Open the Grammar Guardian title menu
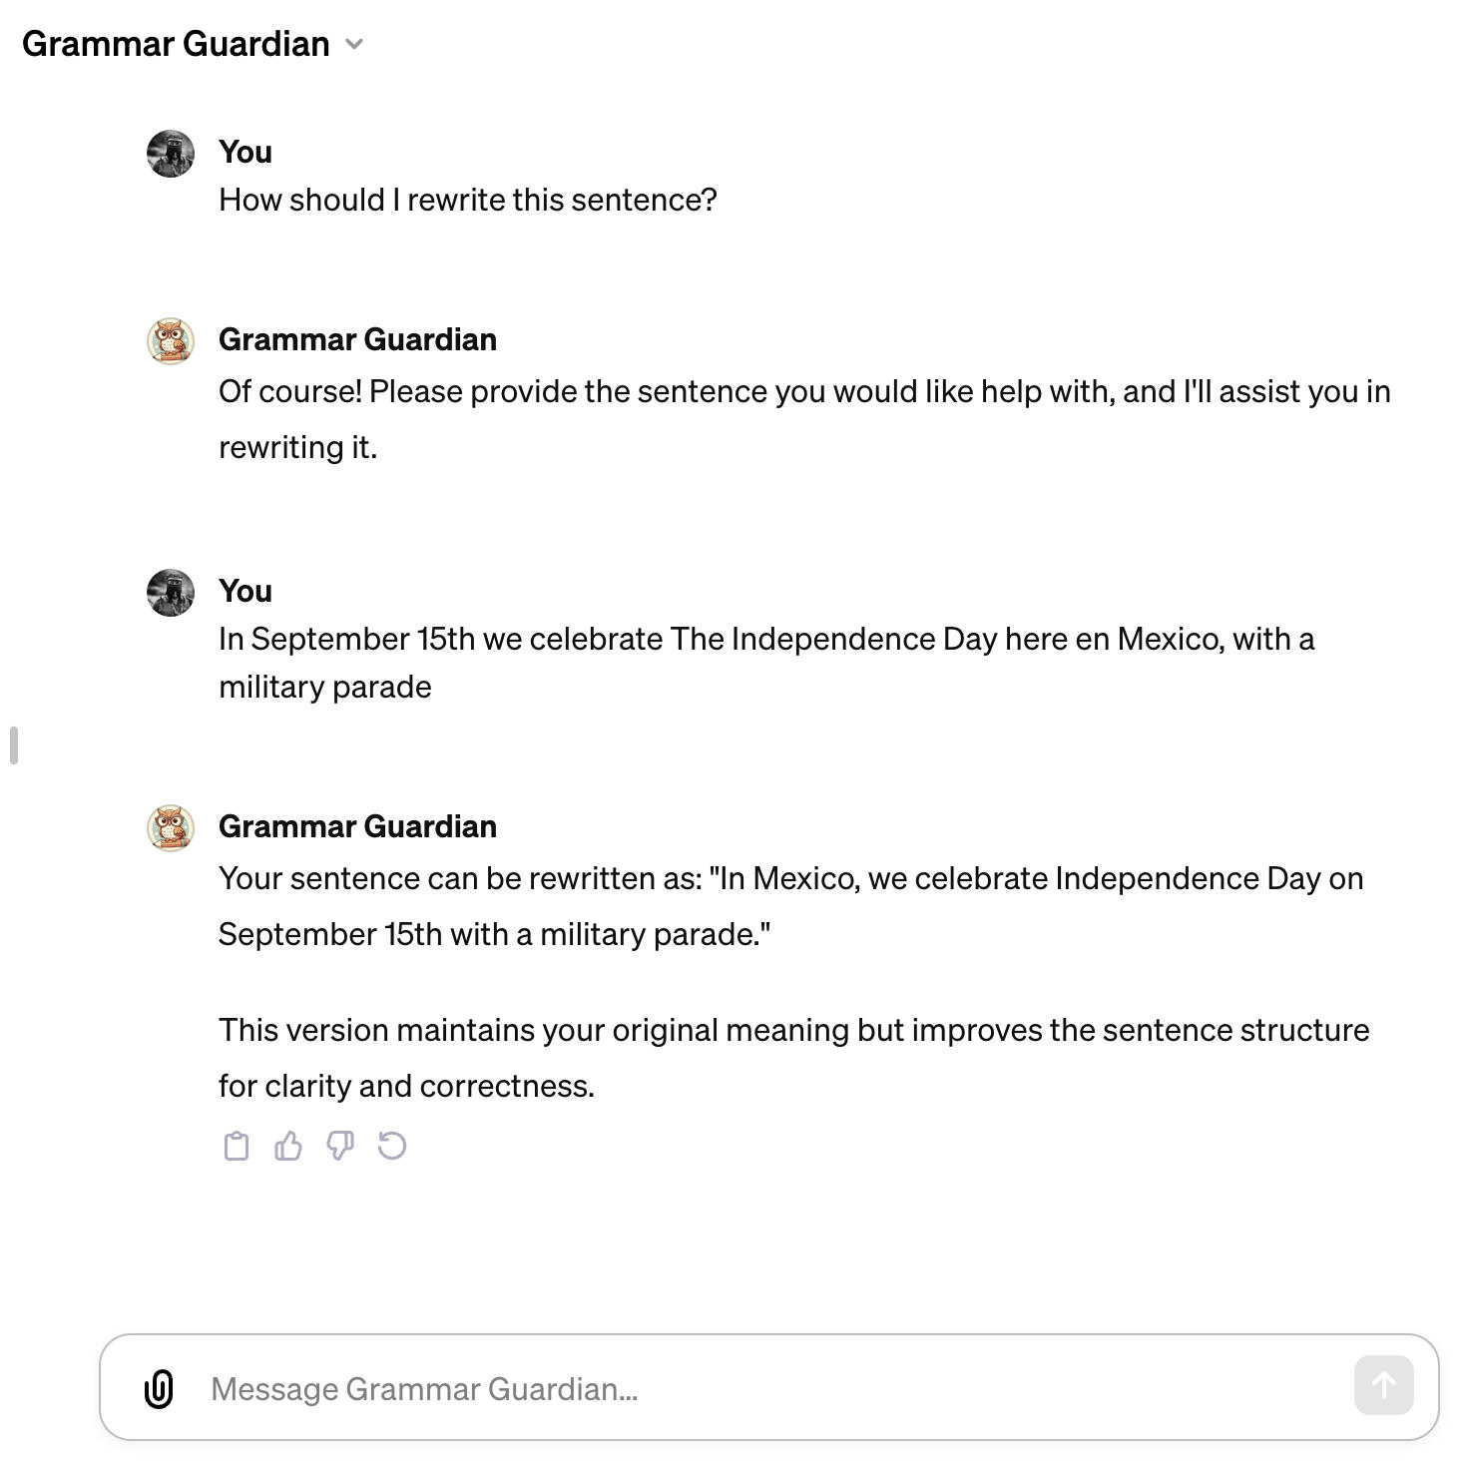Viewport: 1469px width, 1461px height. 176,44
